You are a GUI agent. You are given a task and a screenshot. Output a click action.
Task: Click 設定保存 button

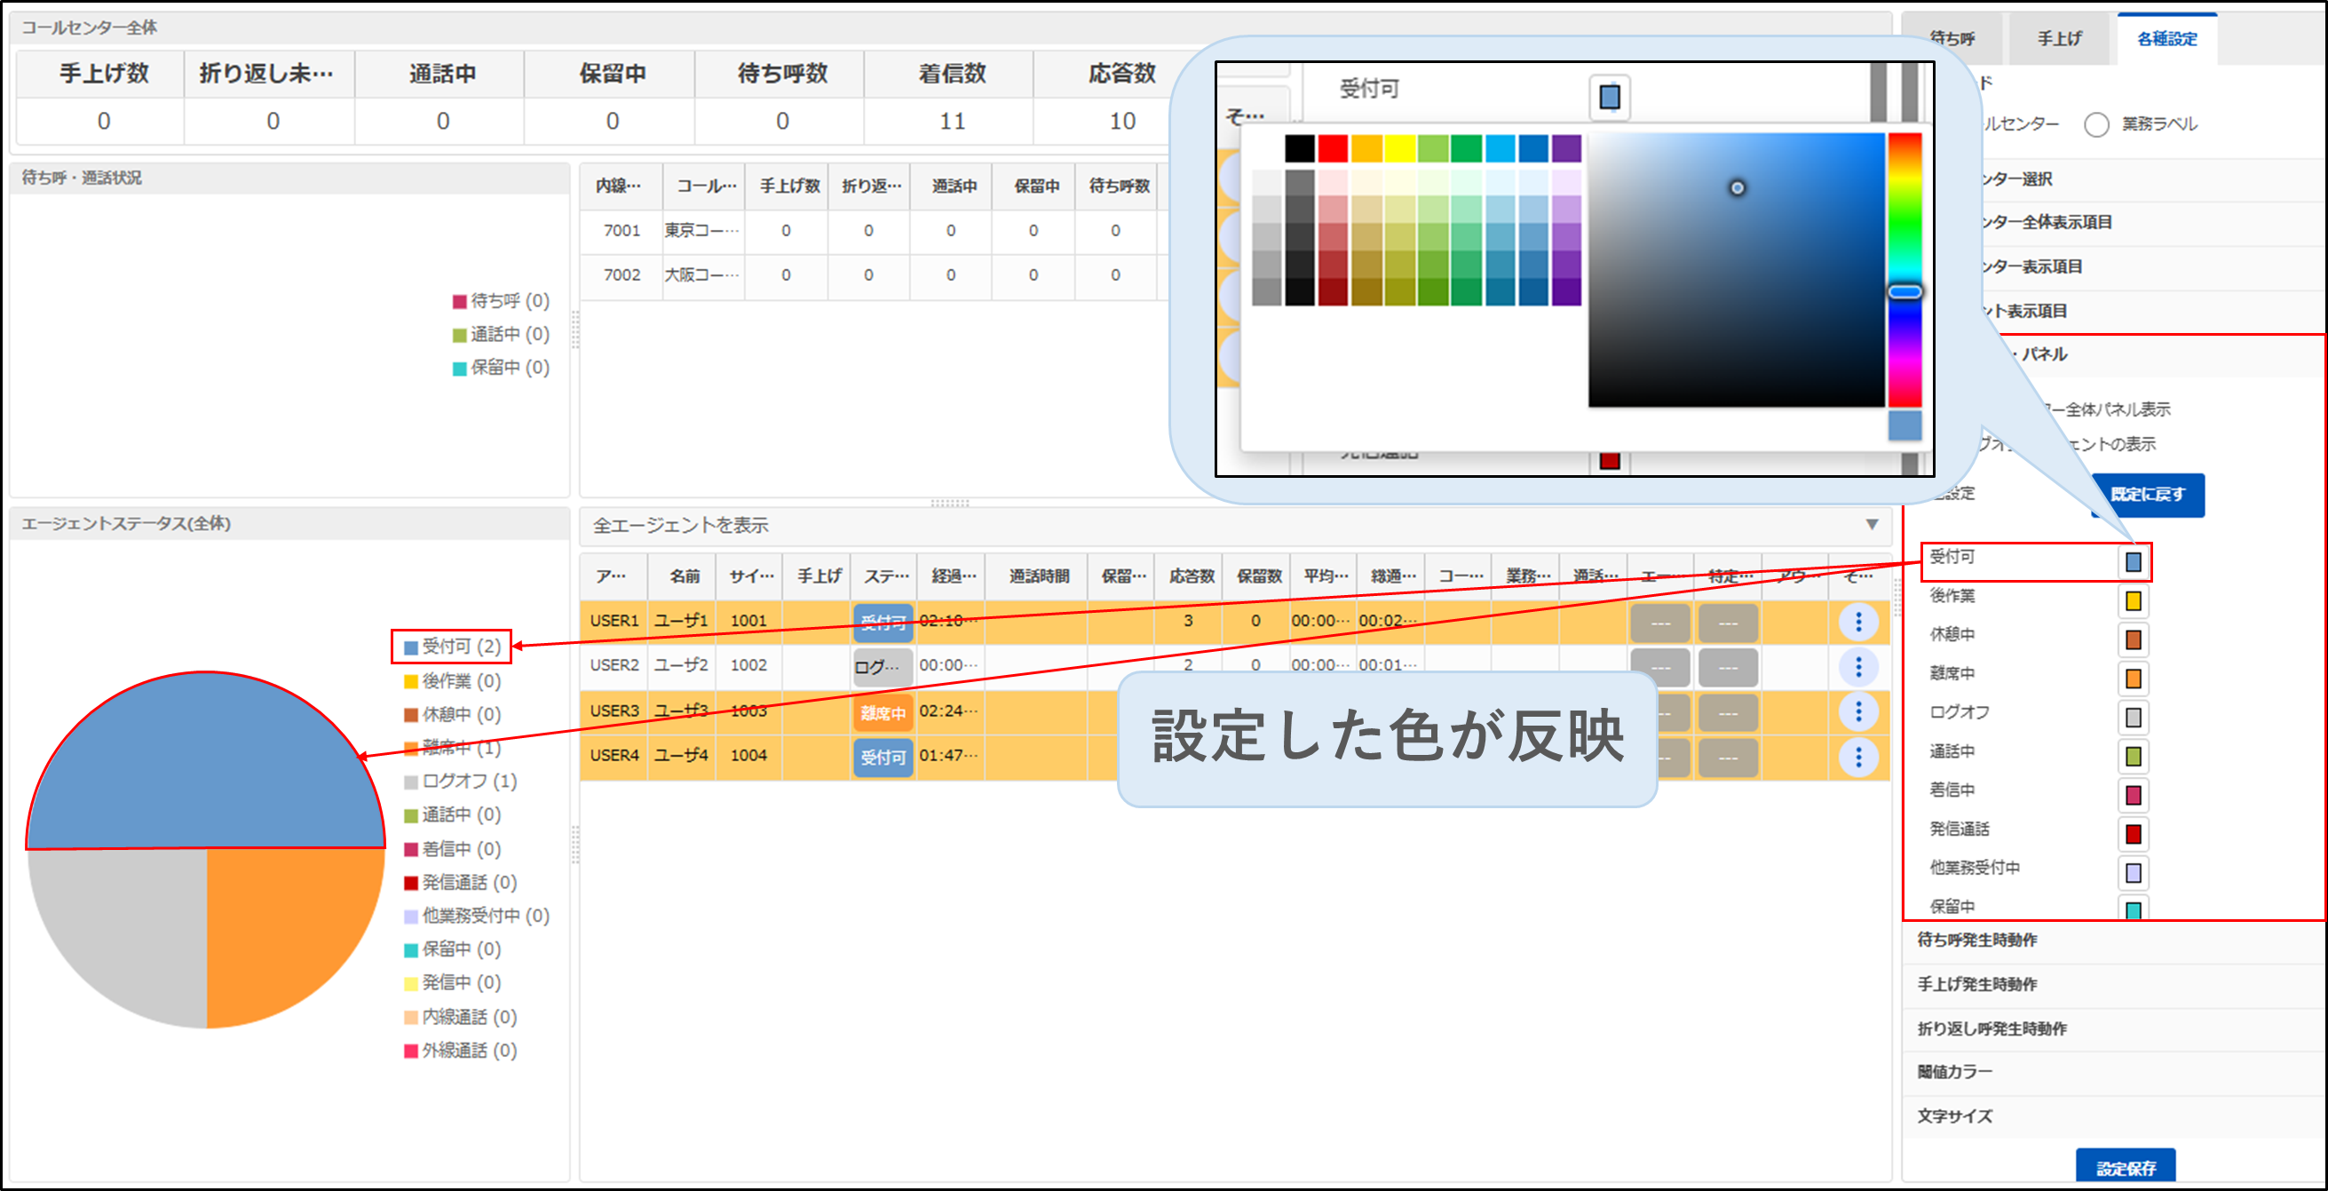[2126, 1168]
